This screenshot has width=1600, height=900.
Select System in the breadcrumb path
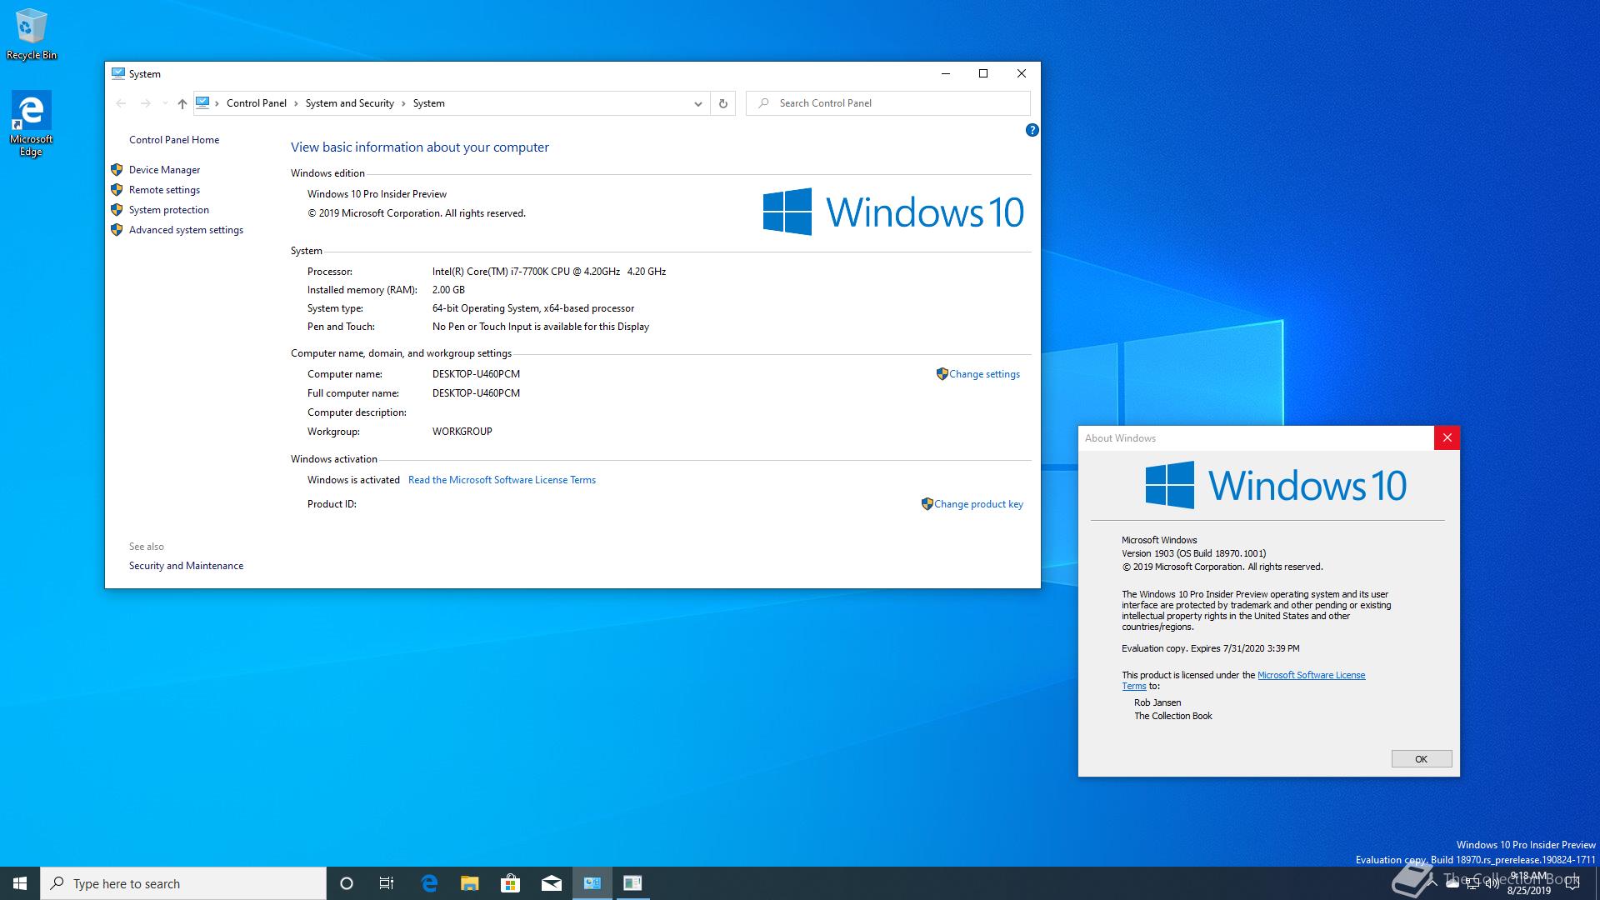(429, 103)
